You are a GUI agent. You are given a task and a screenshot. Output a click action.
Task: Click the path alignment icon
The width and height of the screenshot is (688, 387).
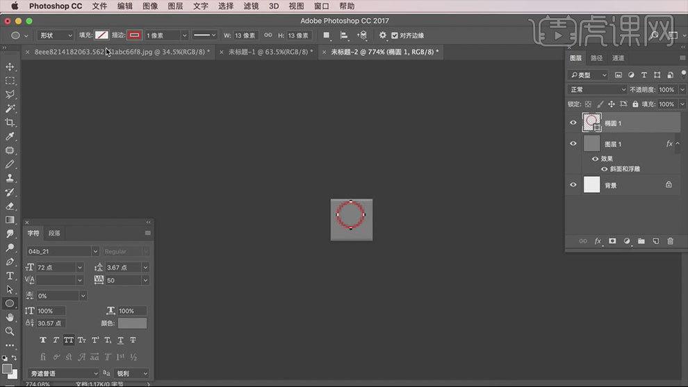click(x=344, y=35)
